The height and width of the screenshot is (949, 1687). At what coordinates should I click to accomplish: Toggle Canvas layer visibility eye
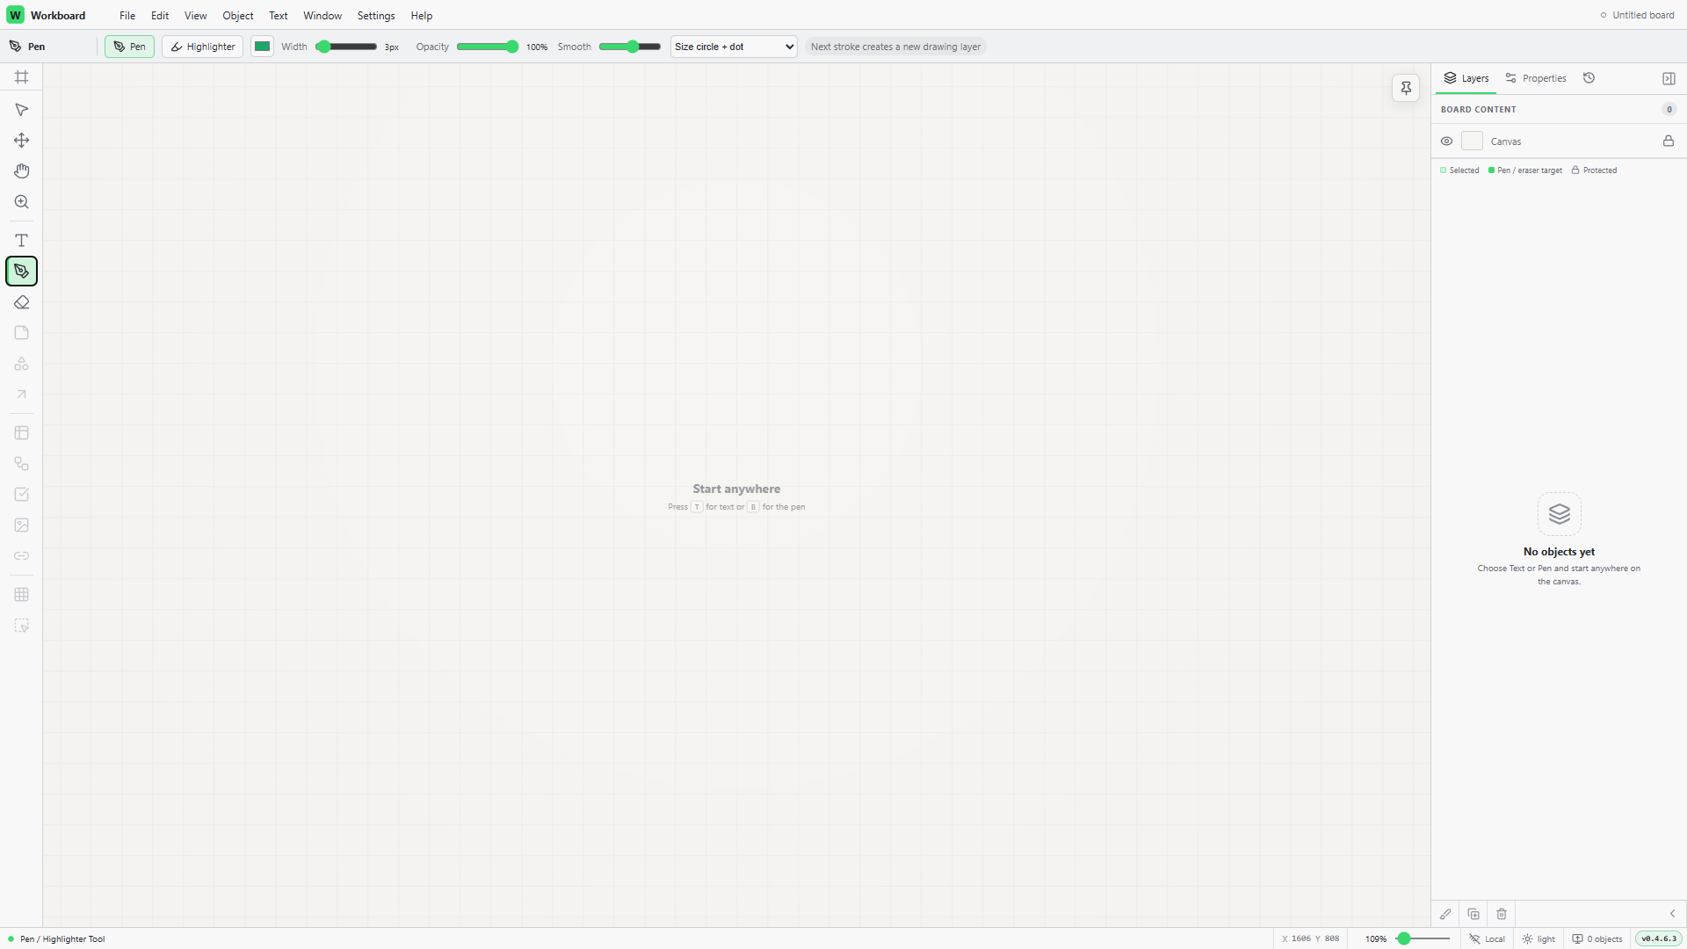[x=1446, y=141]
